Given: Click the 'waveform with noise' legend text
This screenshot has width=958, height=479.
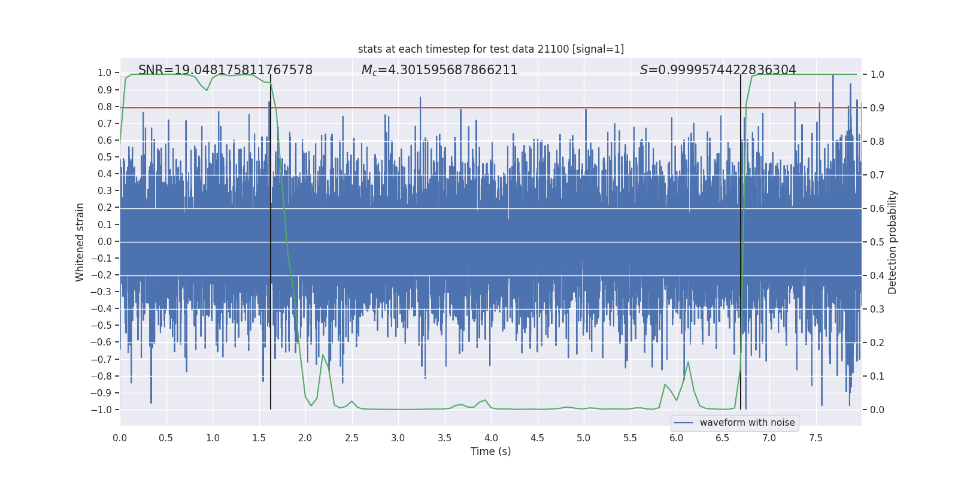Looking at the screenshot, I should tap(747, 423).
